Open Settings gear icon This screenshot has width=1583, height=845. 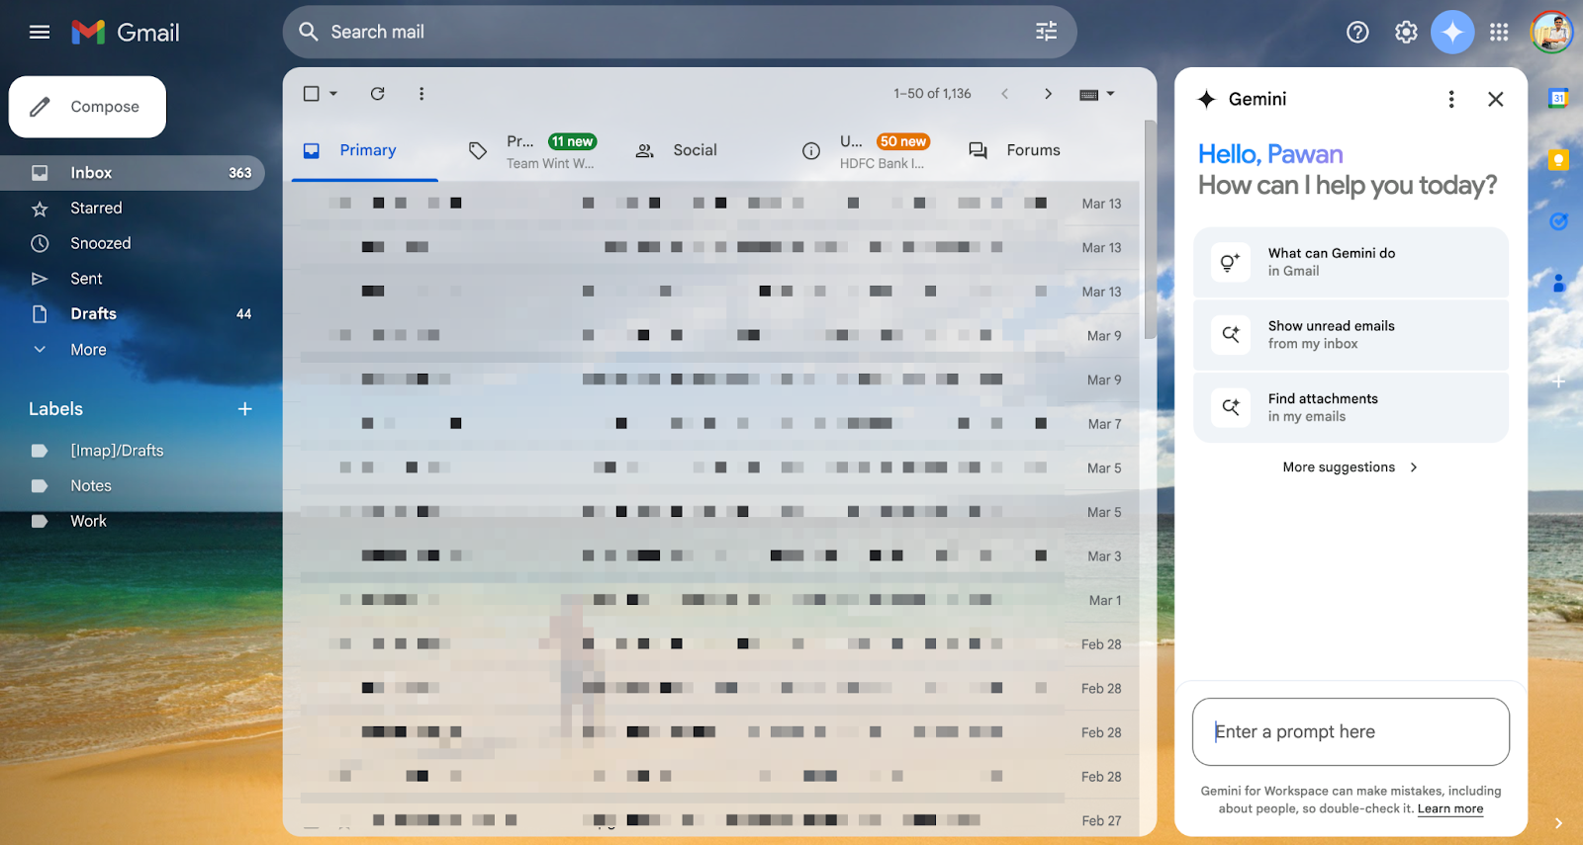pos(1406,33)
